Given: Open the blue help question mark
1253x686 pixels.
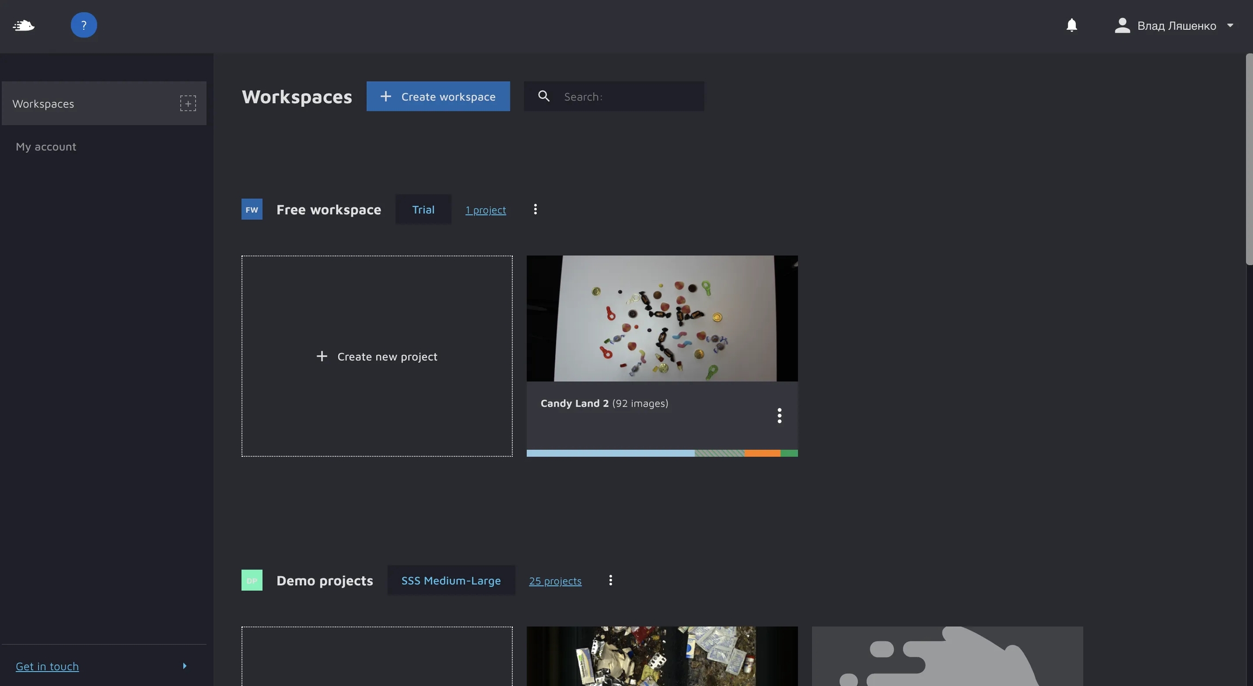Looking at the screenshot, I should [84, 25].
